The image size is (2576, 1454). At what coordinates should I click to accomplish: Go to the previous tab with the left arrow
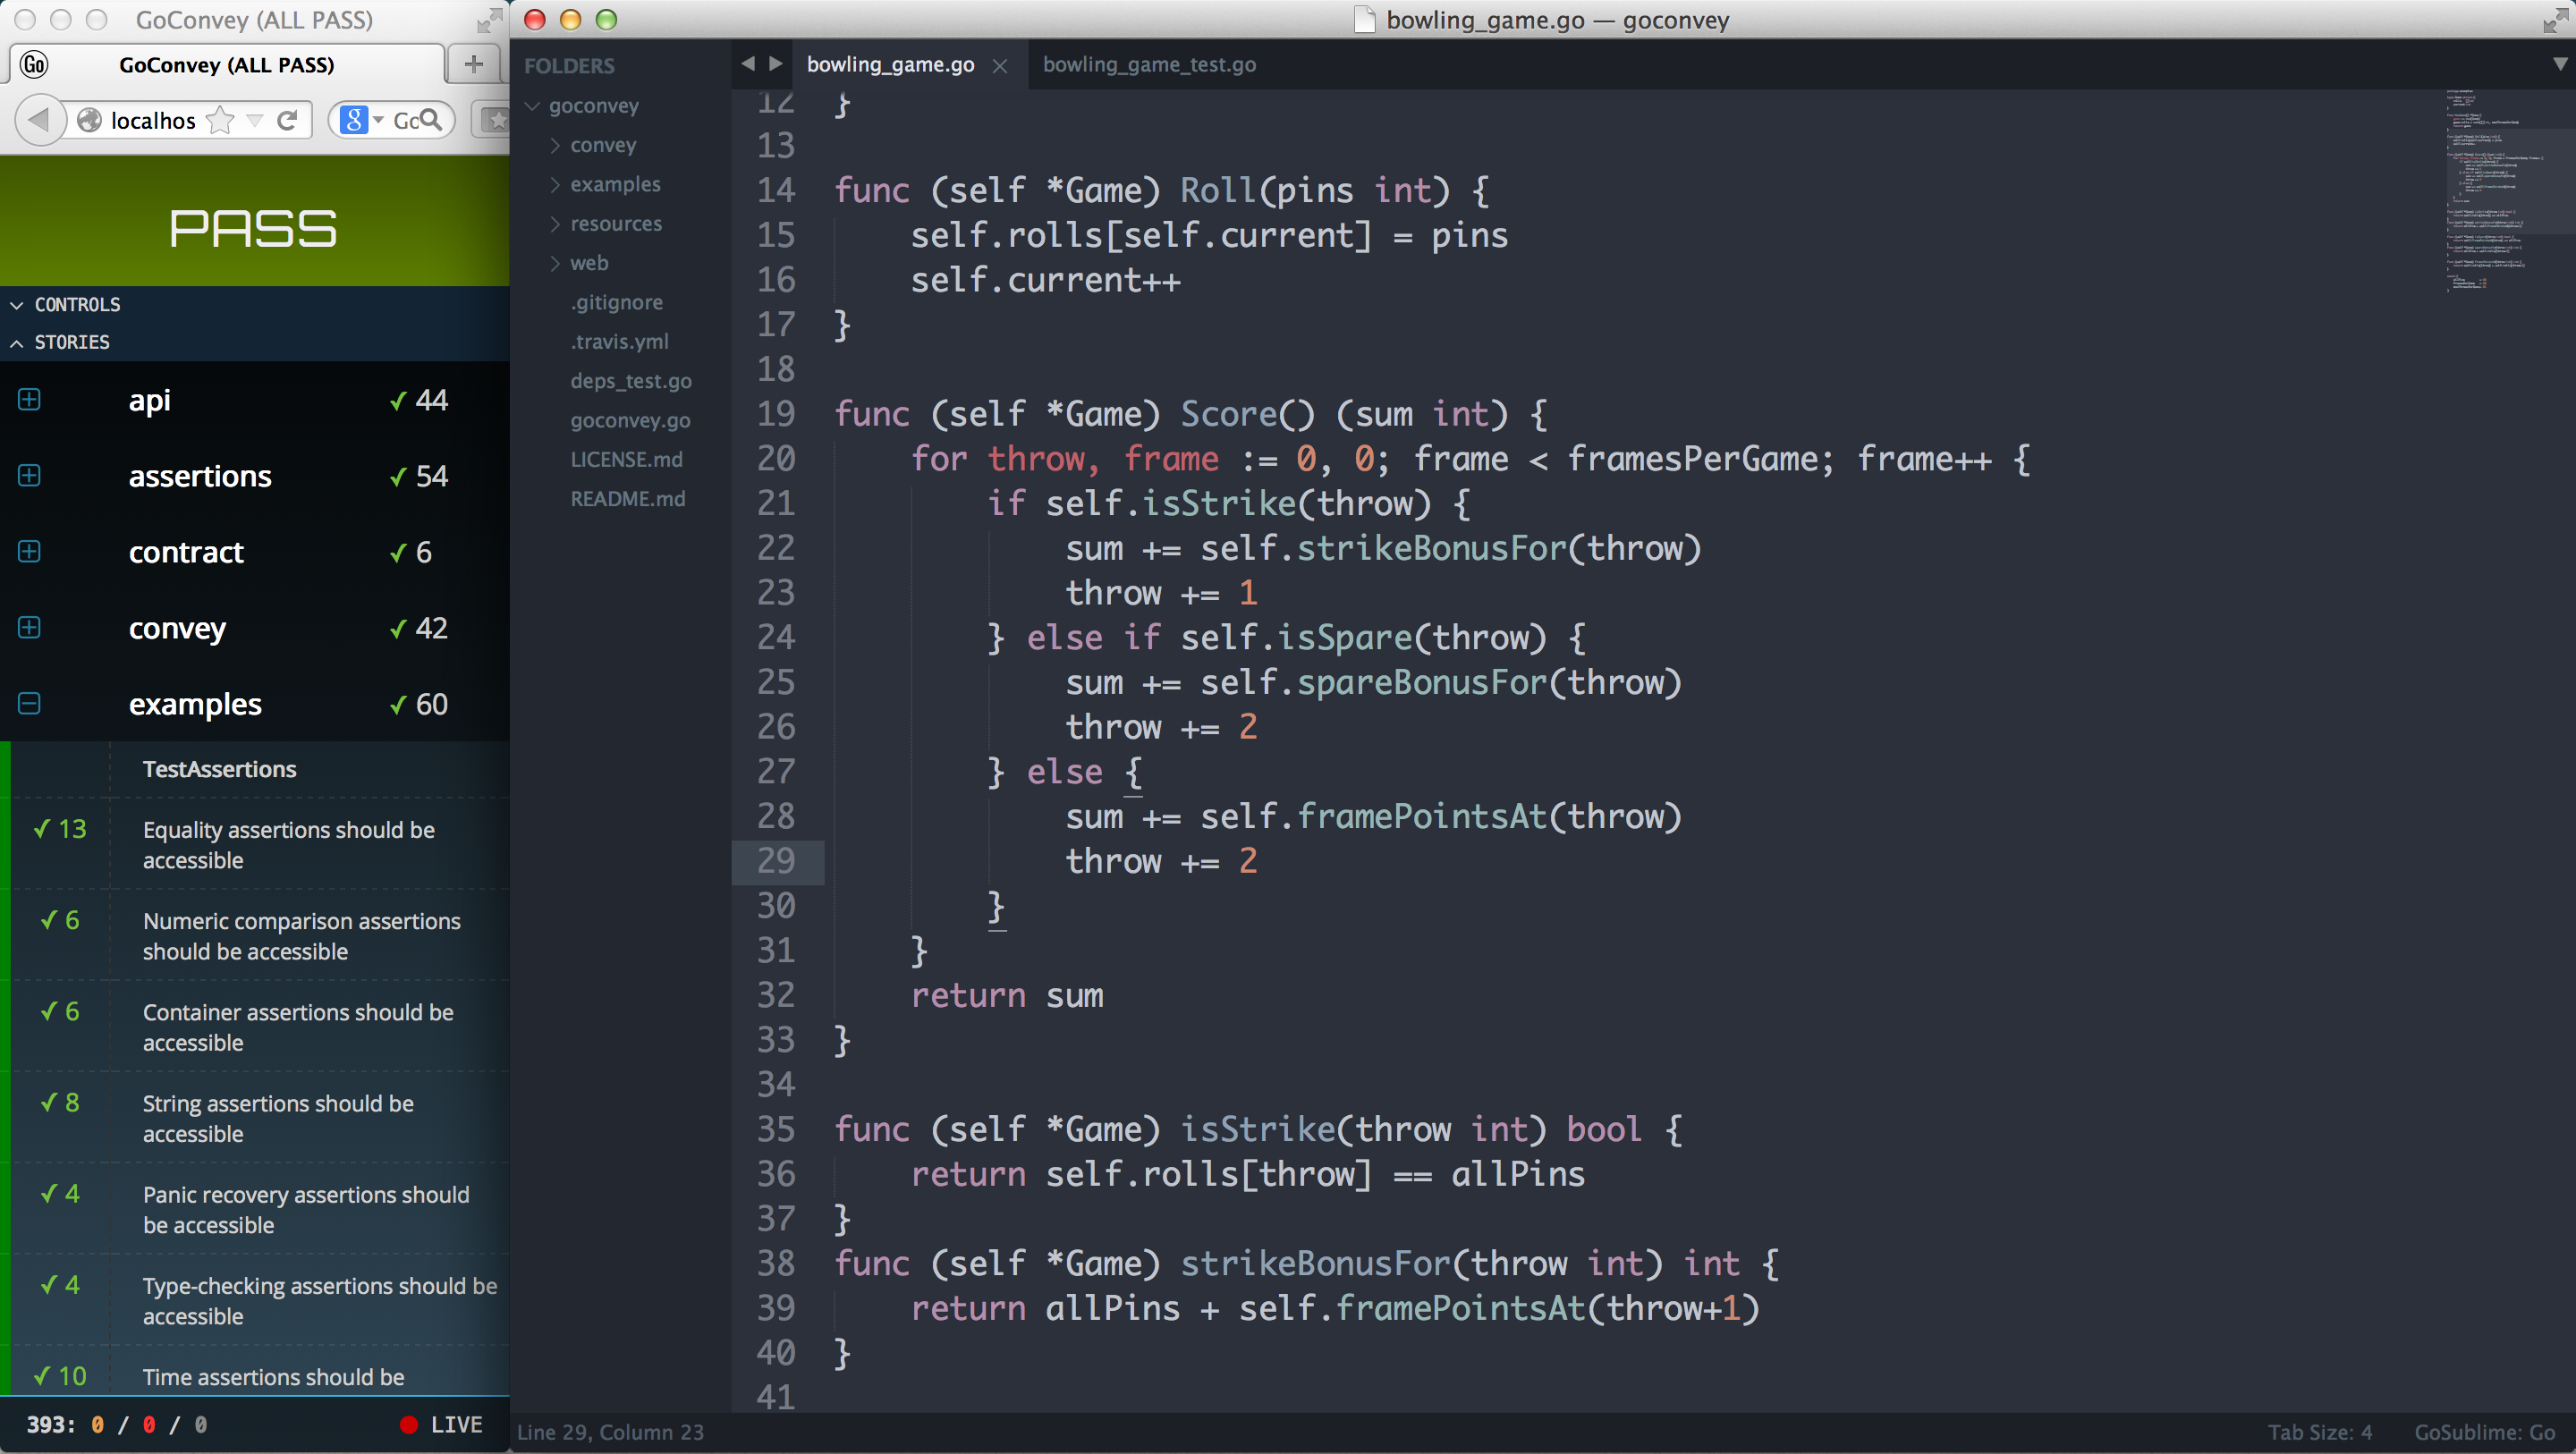point(747,64)
